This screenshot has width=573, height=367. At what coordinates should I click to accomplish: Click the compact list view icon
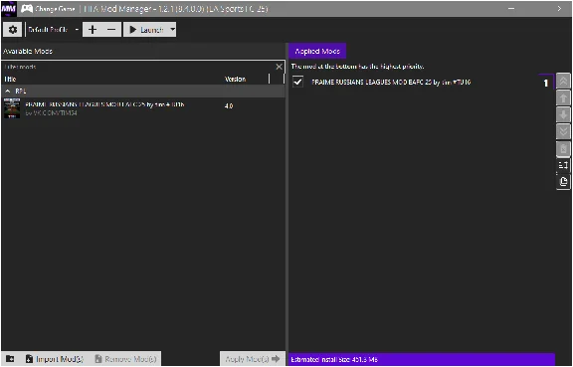(x=563, y=165)
